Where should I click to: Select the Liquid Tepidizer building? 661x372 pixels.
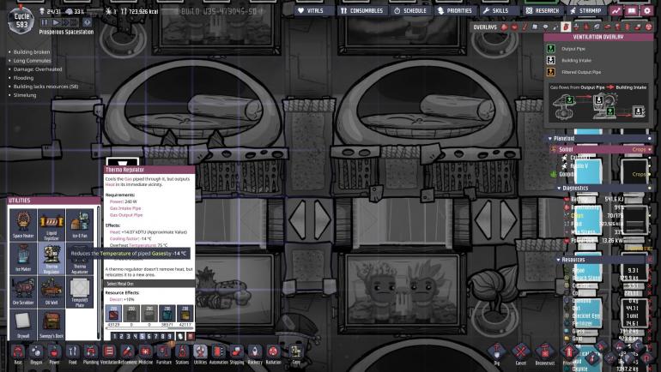(x=51, y=225)
